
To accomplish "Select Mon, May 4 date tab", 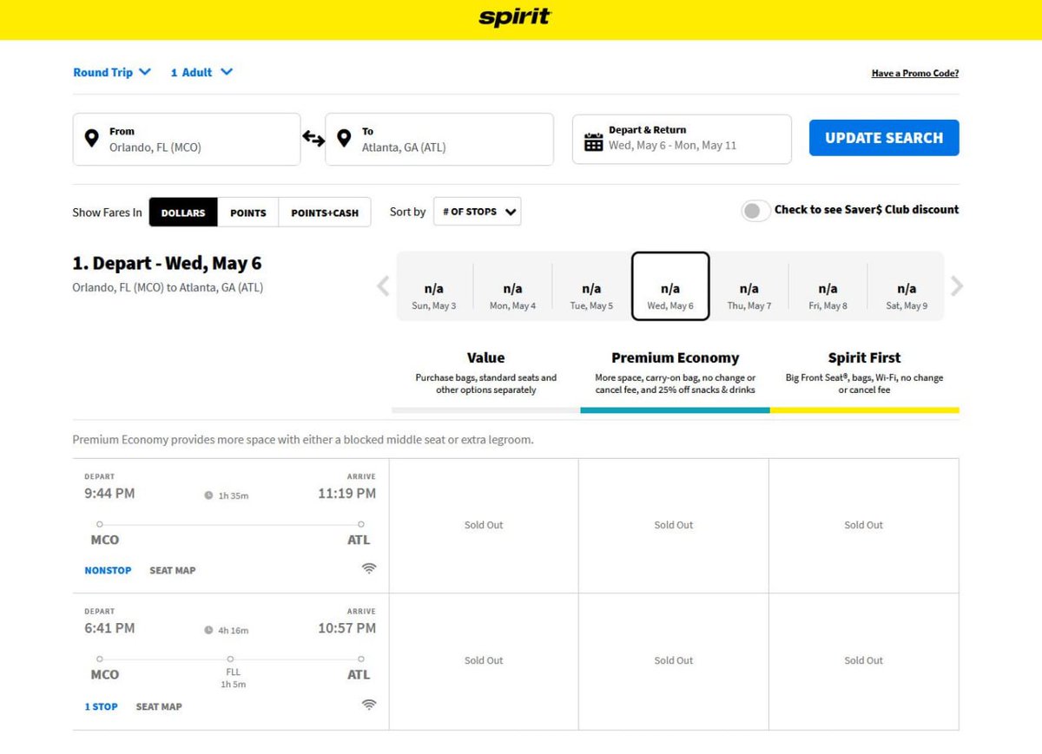I will 512,286.
